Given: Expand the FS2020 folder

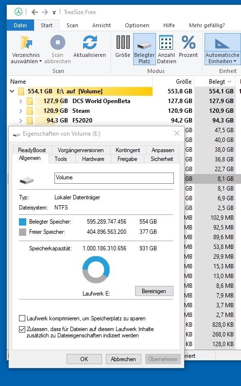Looking at the screenshot, I should coord(21,121).
